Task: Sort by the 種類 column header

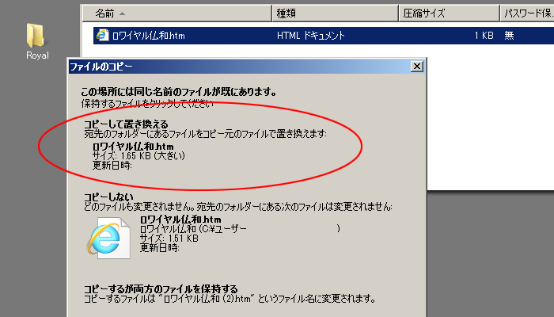Action: tap(286, 13)
